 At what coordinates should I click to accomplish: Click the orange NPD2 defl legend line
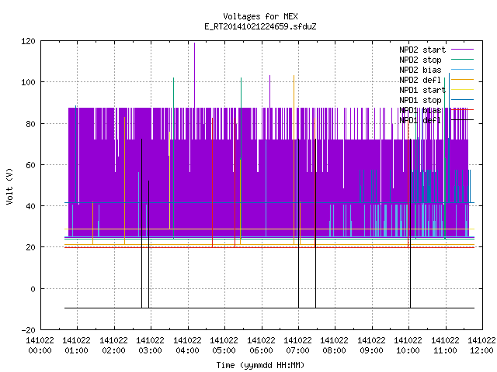click(463, 79)
